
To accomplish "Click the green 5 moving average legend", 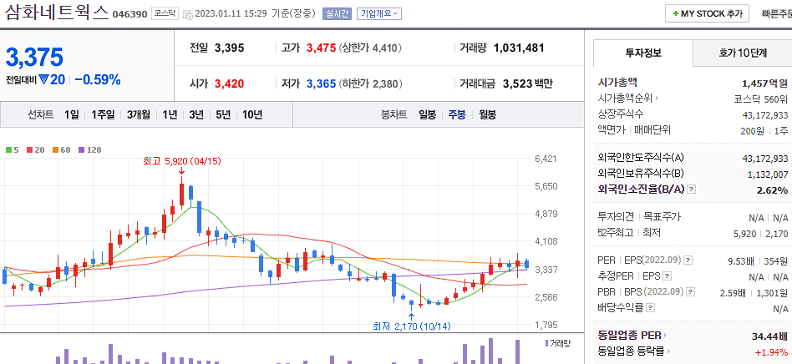I will click(x=13, y=150).
